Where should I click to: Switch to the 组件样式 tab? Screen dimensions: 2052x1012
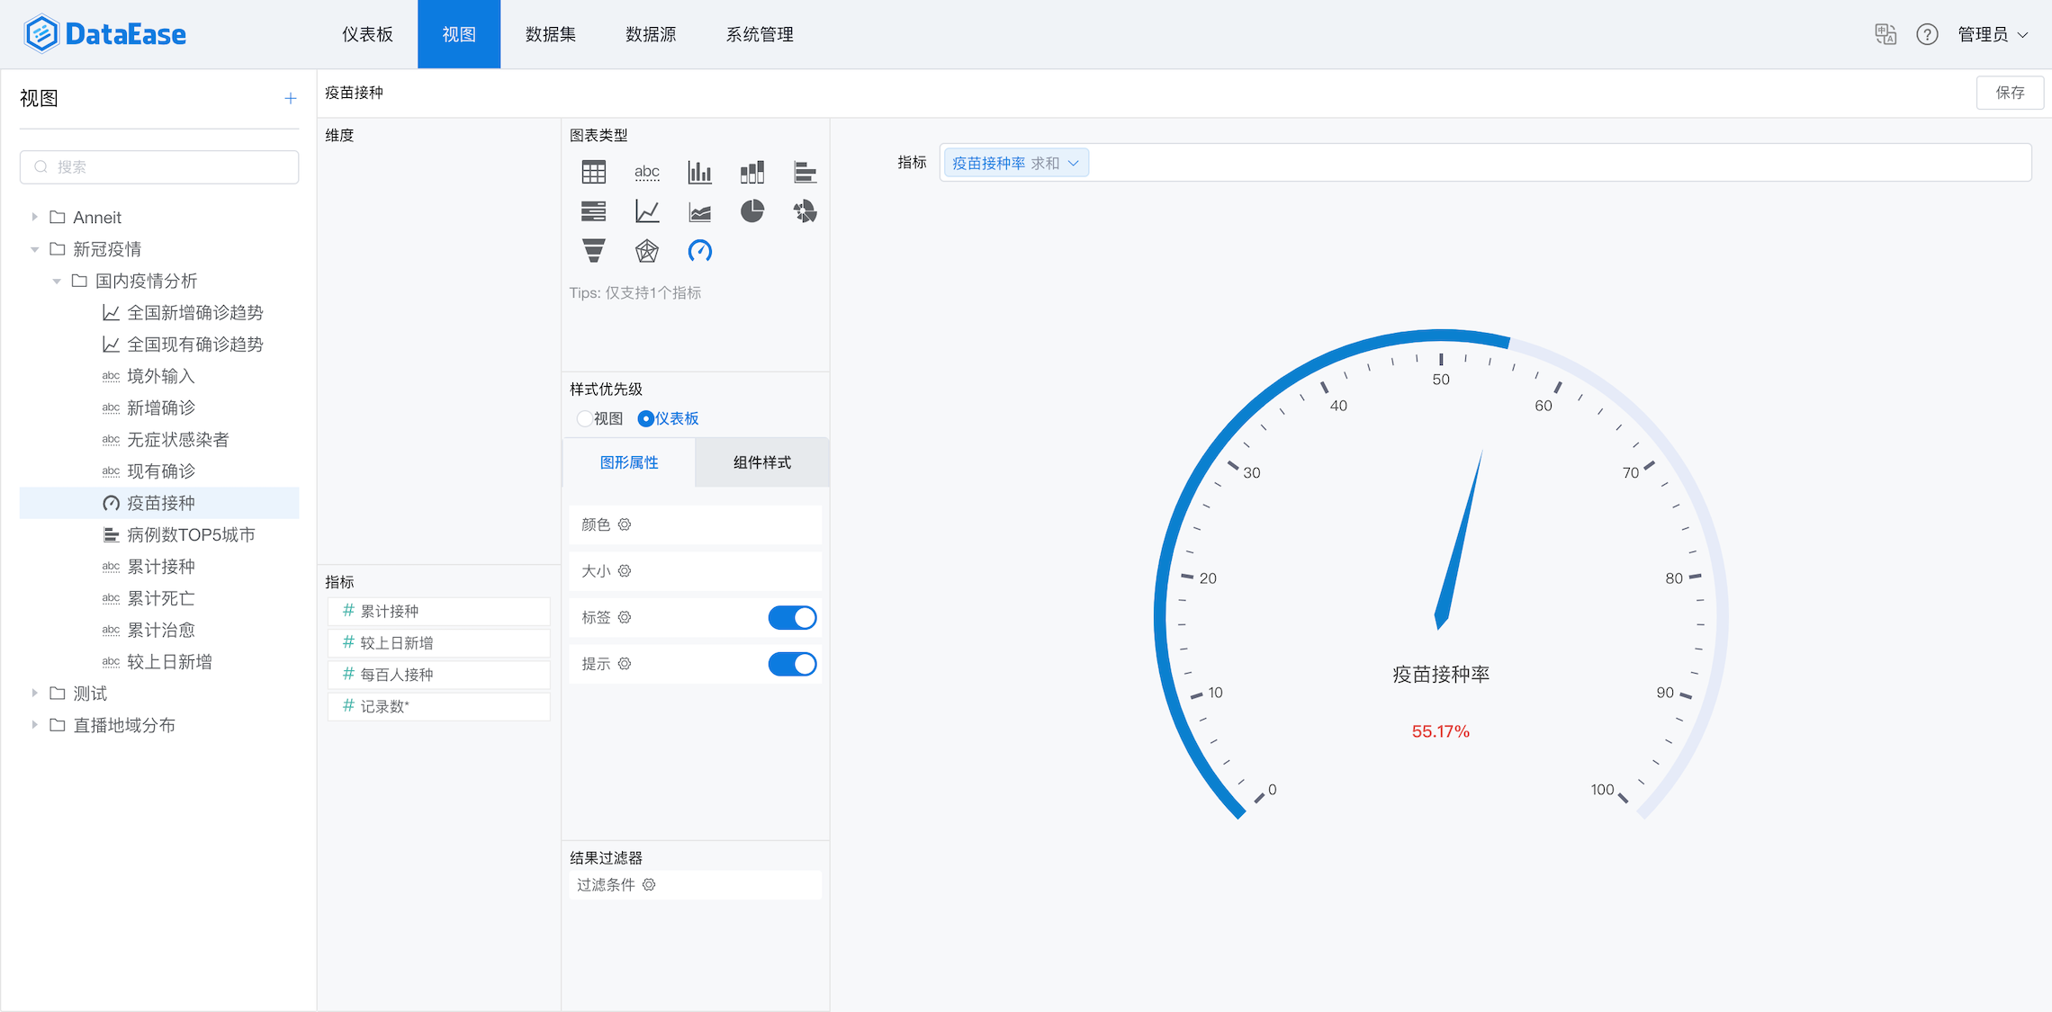[x=761, y=462]
